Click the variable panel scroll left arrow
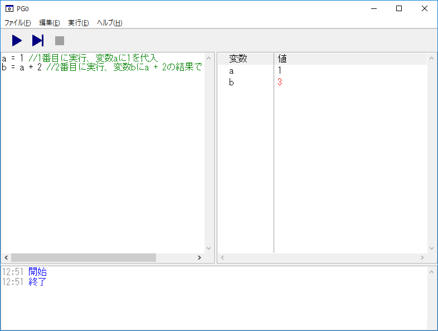This screenshot has width=438, height=331. pos(222,258)
